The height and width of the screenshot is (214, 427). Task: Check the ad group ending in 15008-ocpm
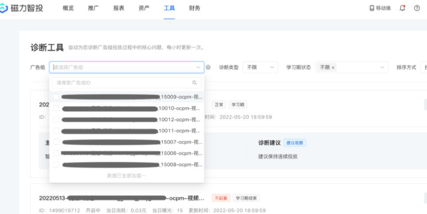tap(56, 165)
